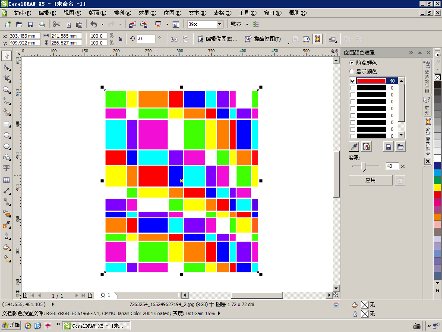Click the x position 303.483 mm field
442x332 pixels.
(25, 36)
